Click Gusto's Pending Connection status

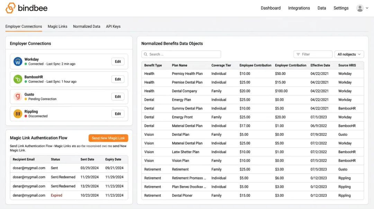(x=41, y=99)
